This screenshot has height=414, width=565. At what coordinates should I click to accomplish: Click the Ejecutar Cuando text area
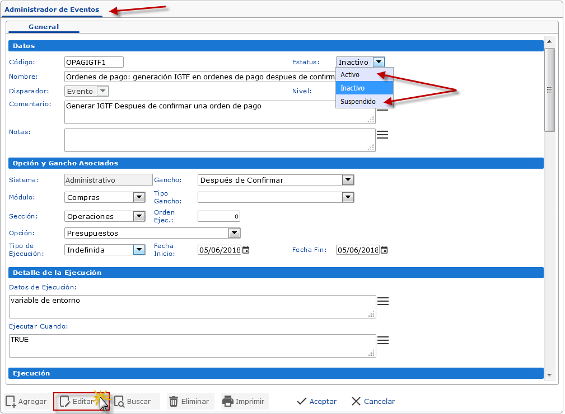point(193,346)
